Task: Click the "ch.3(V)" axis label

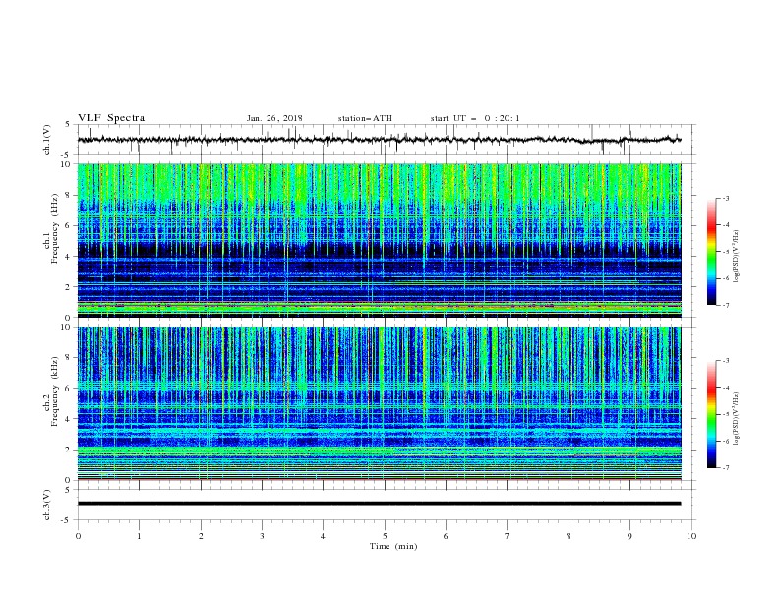Action: (x=47, y=505)
